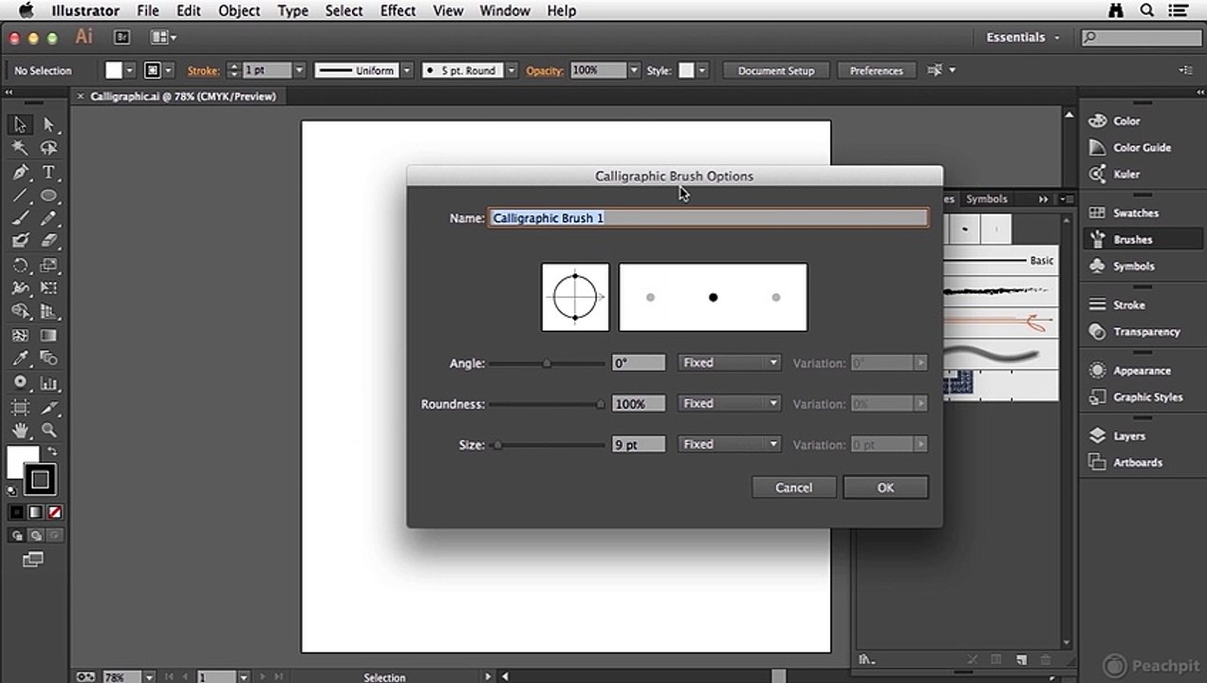Open the Roundness Fixed dropdown

click(x=729, y=403)
